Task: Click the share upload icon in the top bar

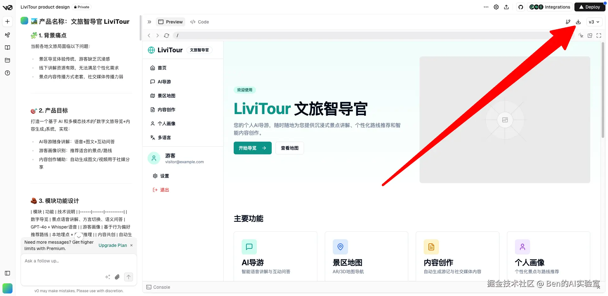Action: (506, 7)
